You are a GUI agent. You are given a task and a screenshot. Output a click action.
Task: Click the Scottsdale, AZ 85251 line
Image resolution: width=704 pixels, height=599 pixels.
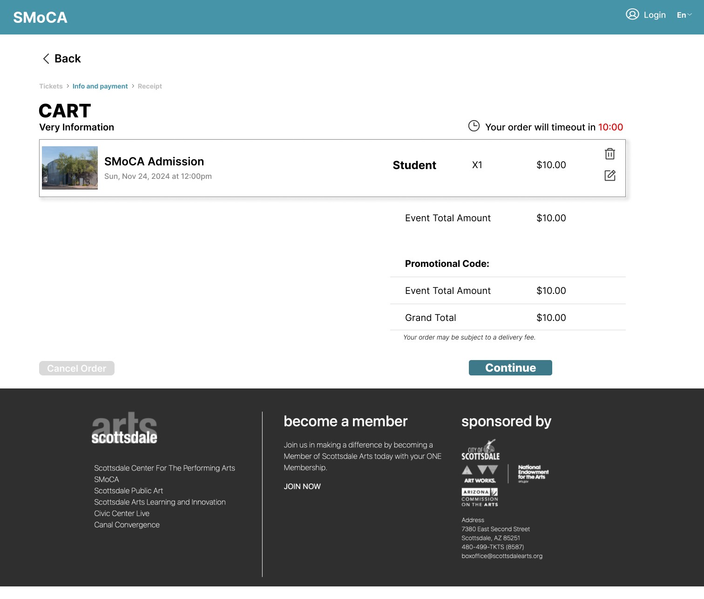(491, 538)
